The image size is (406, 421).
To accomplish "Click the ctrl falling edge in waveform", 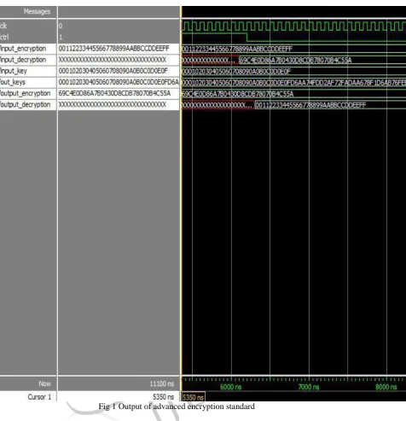I will [247, 38].
